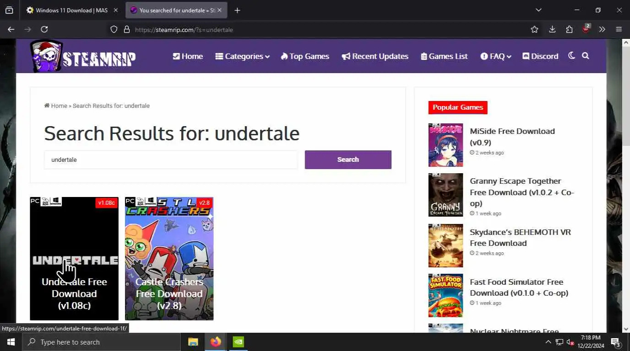The image size is (630, 351).
Task: Click the muted volume tray icon
Action: point(570,342)
